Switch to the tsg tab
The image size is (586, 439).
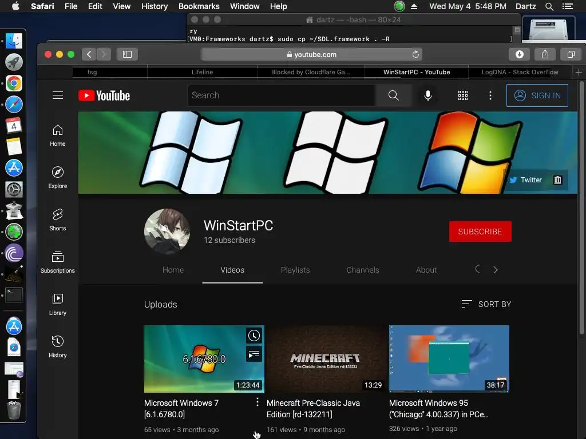[92, 72]
